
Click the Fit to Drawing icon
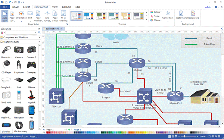(63, 16)
